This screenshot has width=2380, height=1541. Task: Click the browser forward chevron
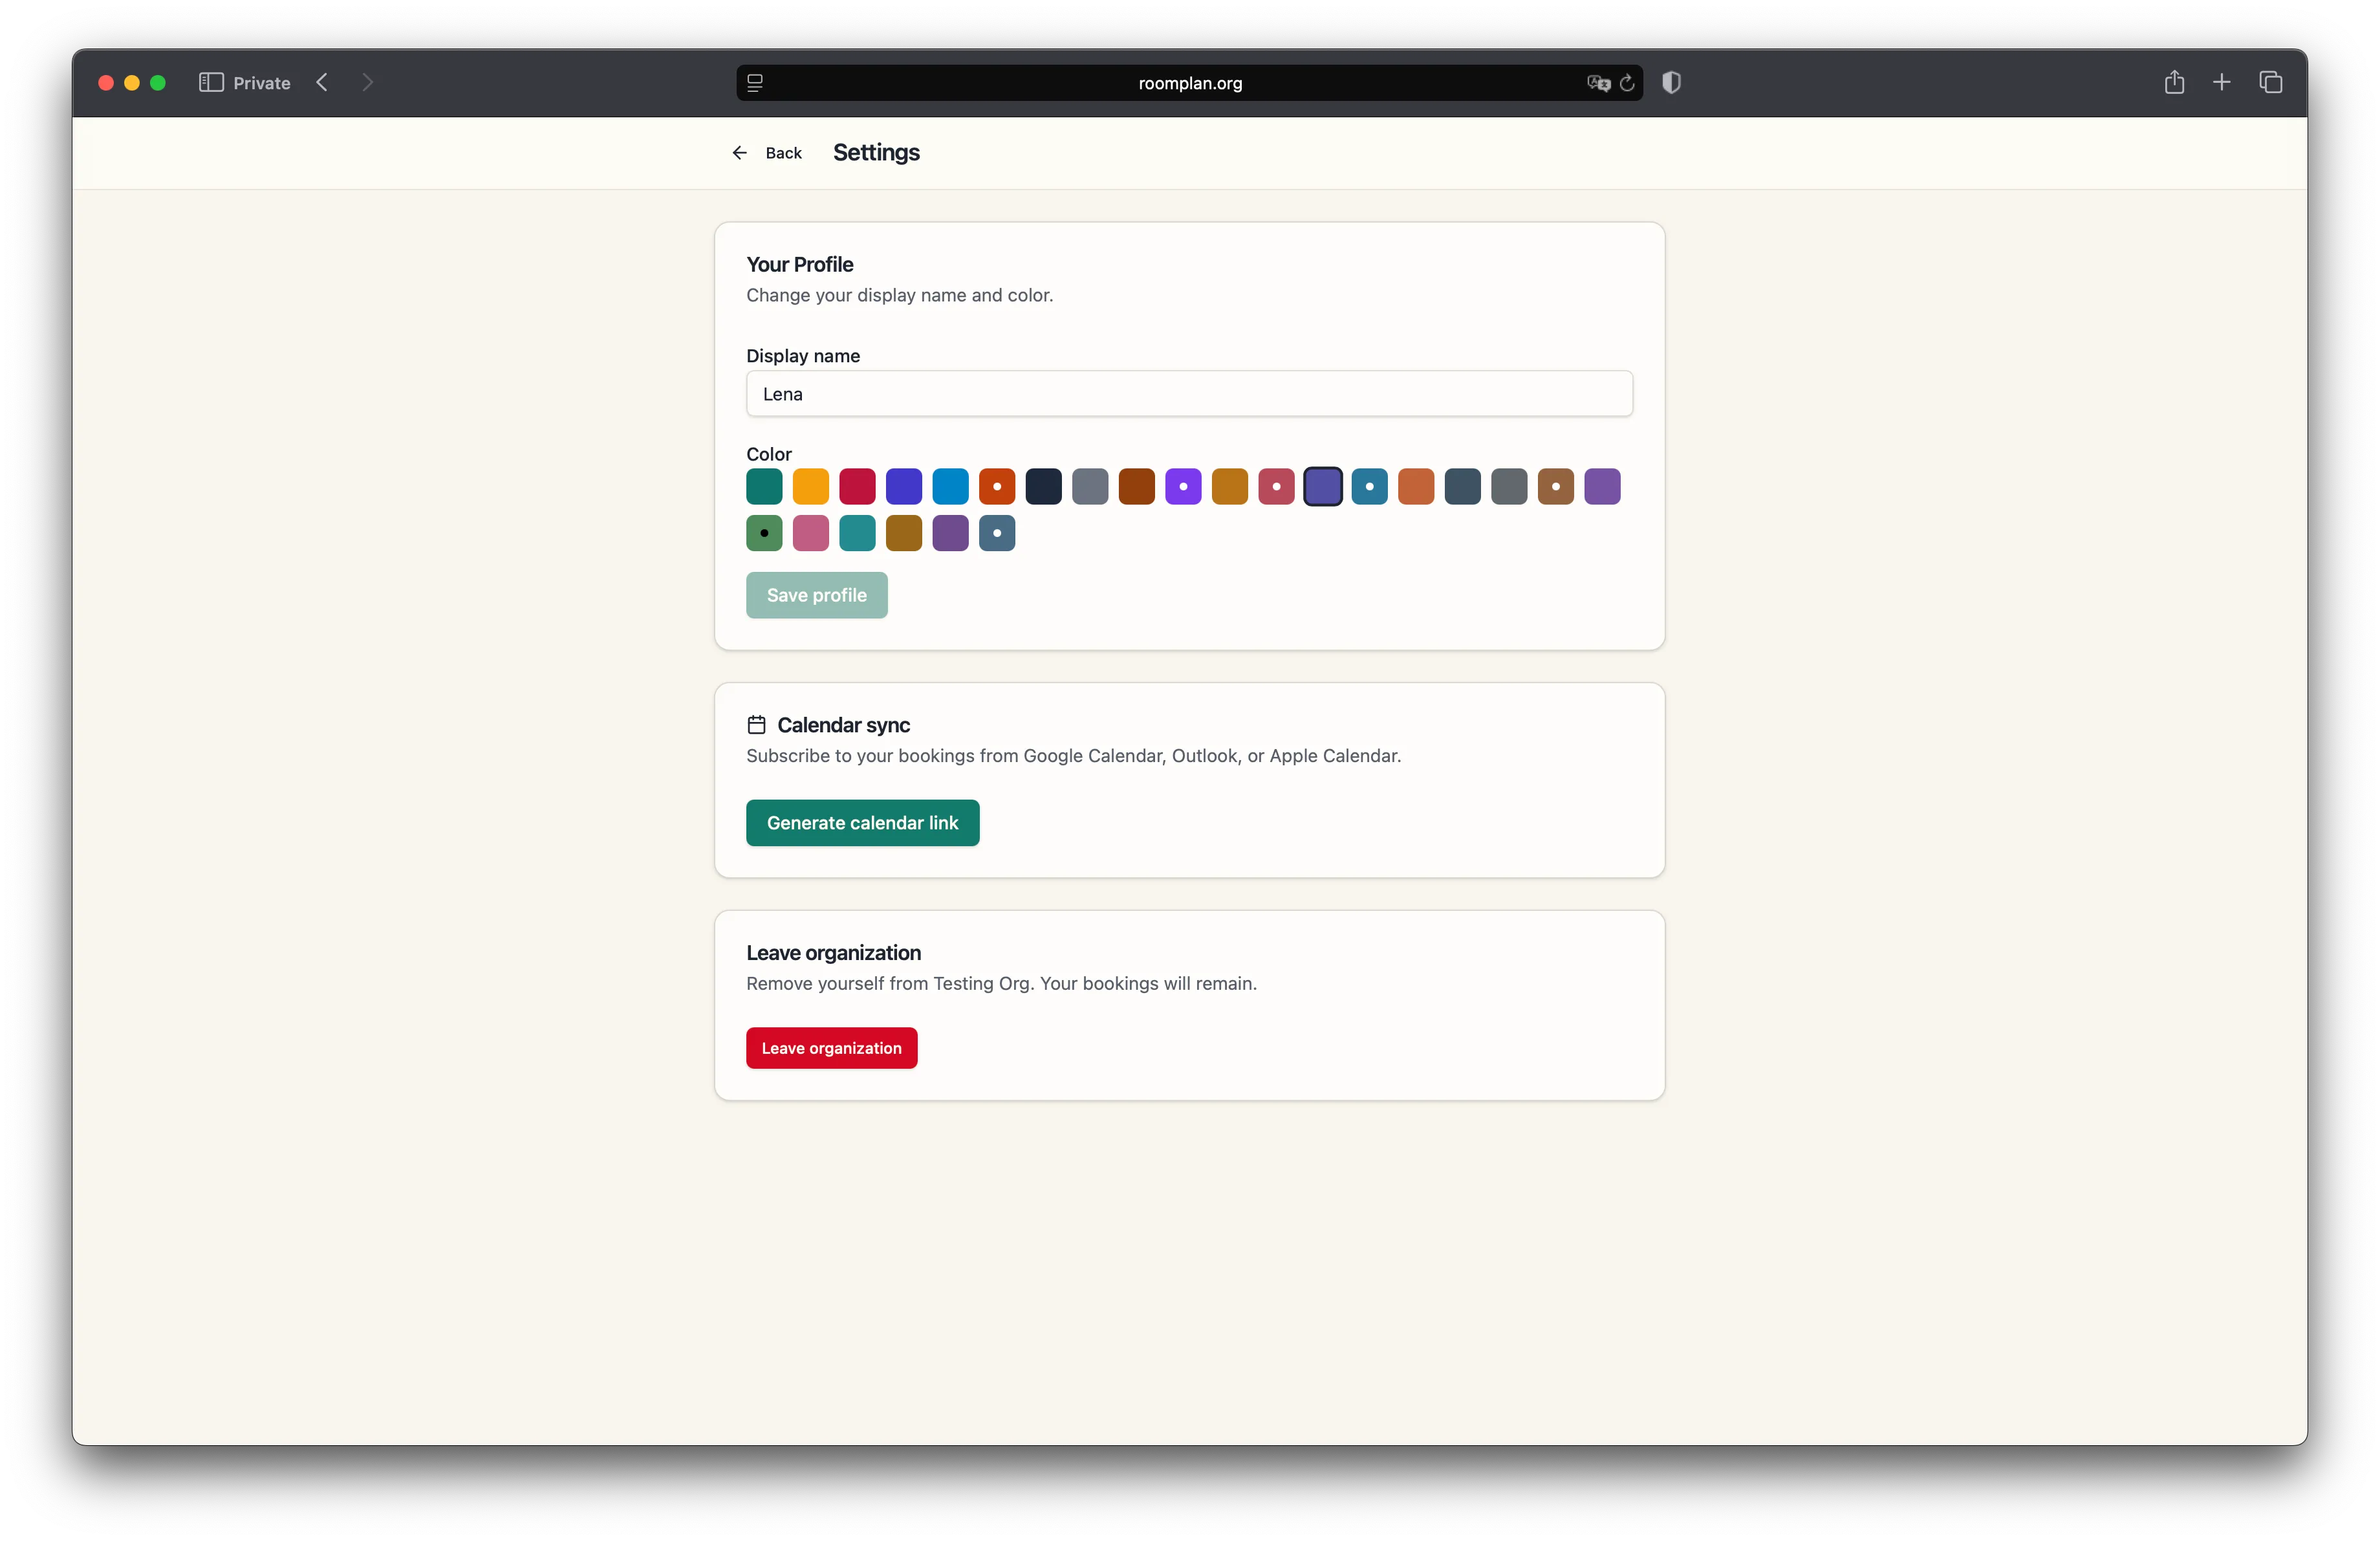pos(367,82)
